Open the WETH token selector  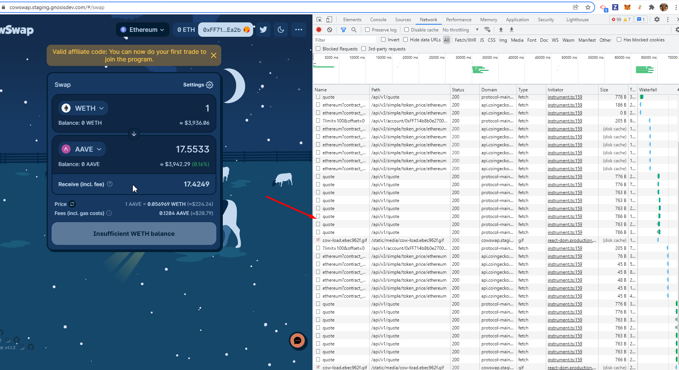pyautogui.click(x=83, y=108)
